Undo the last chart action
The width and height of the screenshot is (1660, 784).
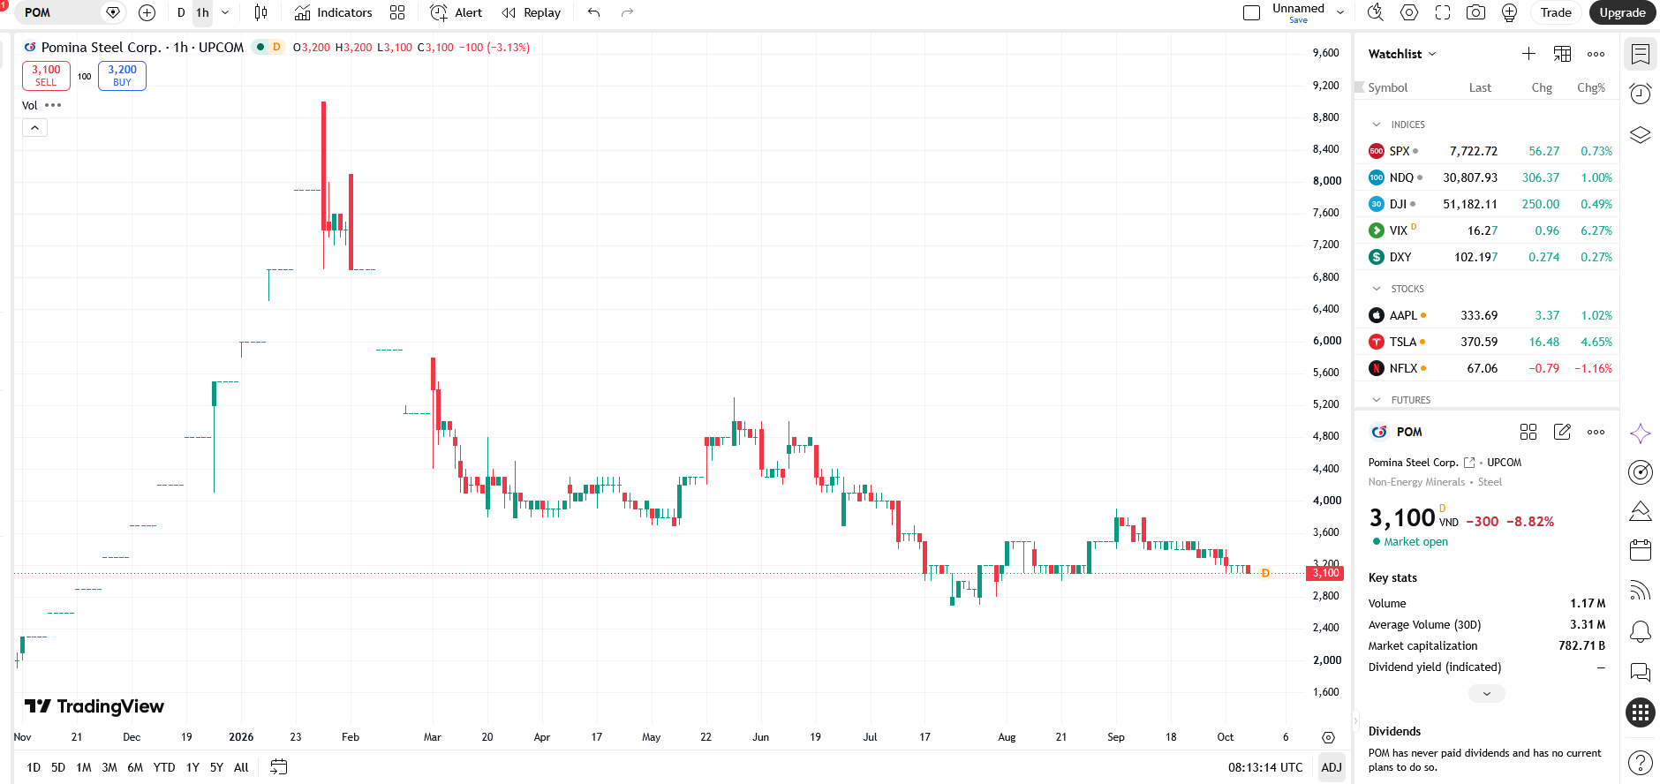(593, 12)
